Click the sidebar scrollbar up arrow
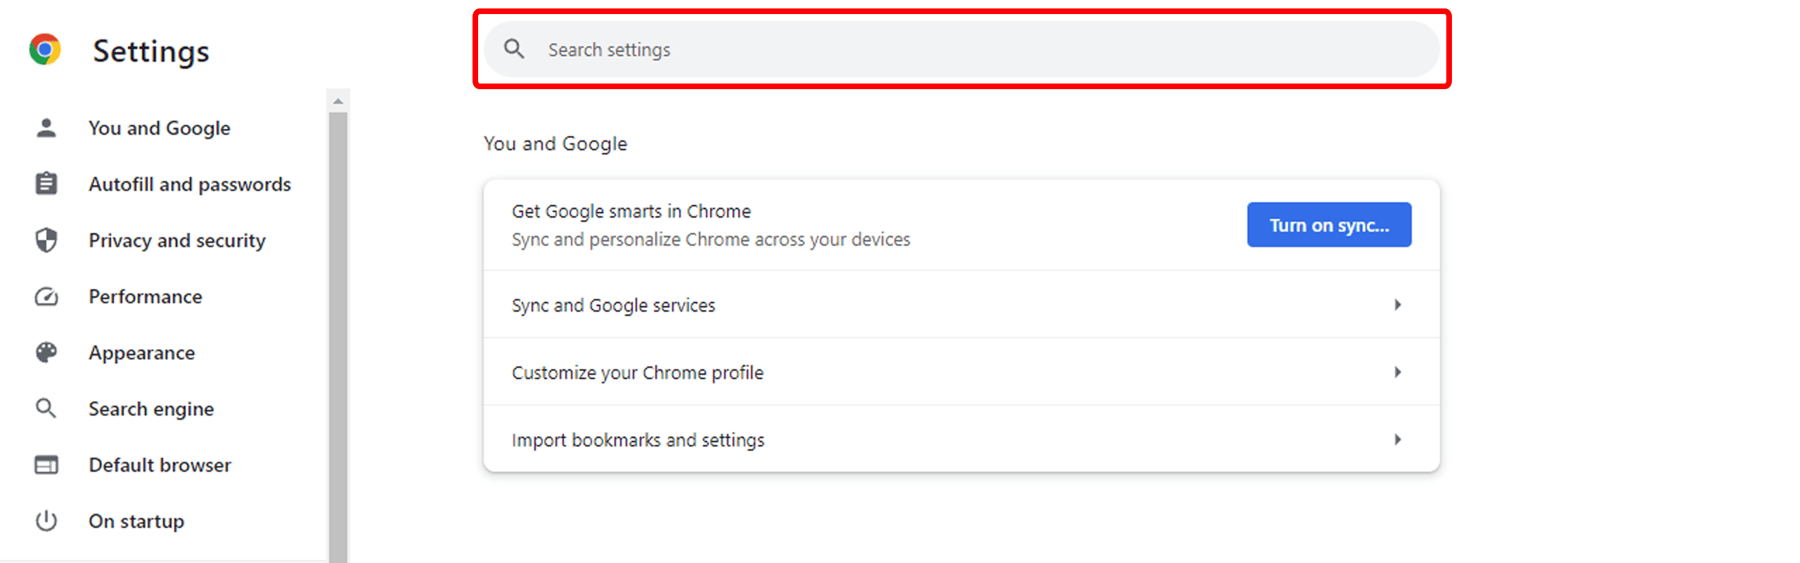 tap(338, 101)
